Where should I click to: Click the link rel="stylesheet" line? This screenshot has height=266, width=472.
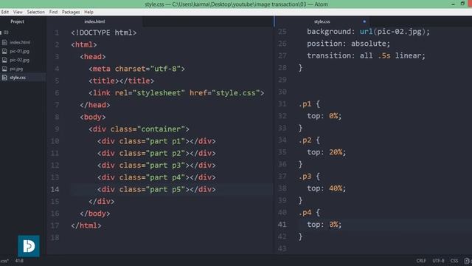(x=176, y=93)
